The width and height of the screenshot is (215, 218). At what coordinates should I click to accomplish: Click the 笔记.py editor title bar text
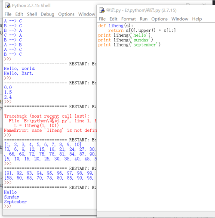pyautogui.click(x=141, y=10)
